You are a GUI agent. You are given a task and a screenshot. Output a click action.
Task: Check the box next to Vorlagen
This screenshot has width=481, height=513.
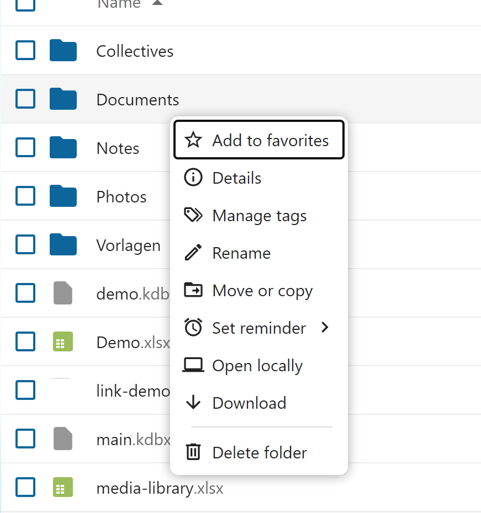tap(25, 245)
